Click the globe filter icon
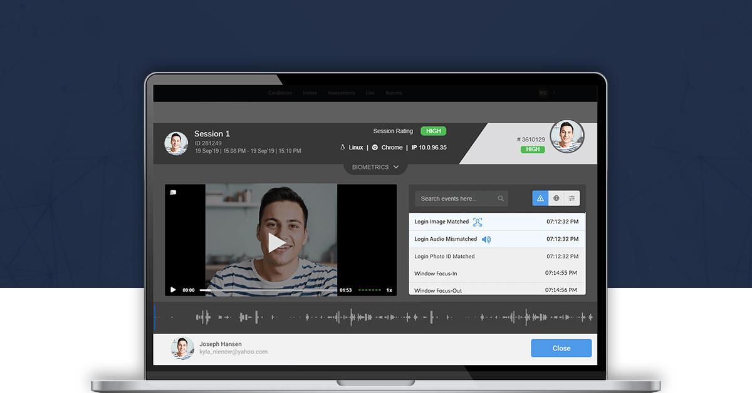 (x=556, y=198)
